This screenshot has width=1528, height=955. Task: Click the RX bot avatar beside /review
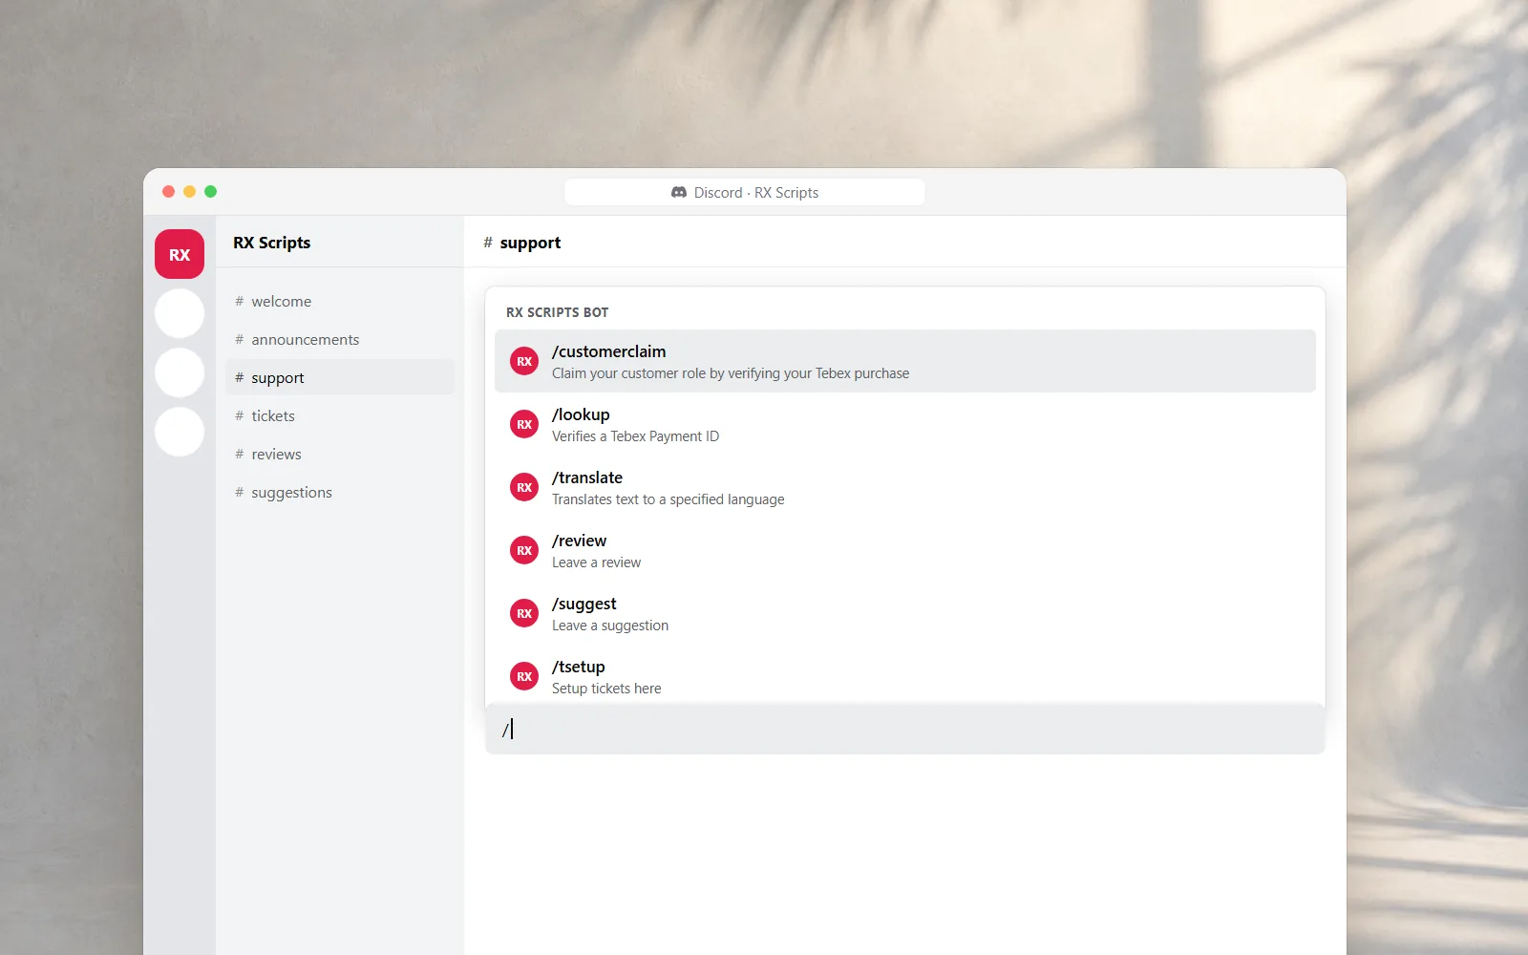(x=524, y=550)
